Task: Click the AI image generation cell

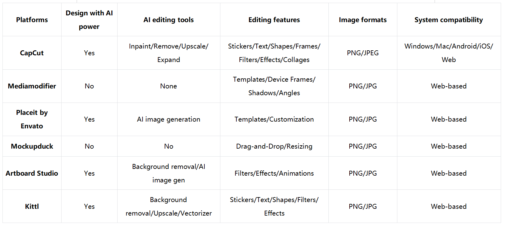Action: click(169, 119)
